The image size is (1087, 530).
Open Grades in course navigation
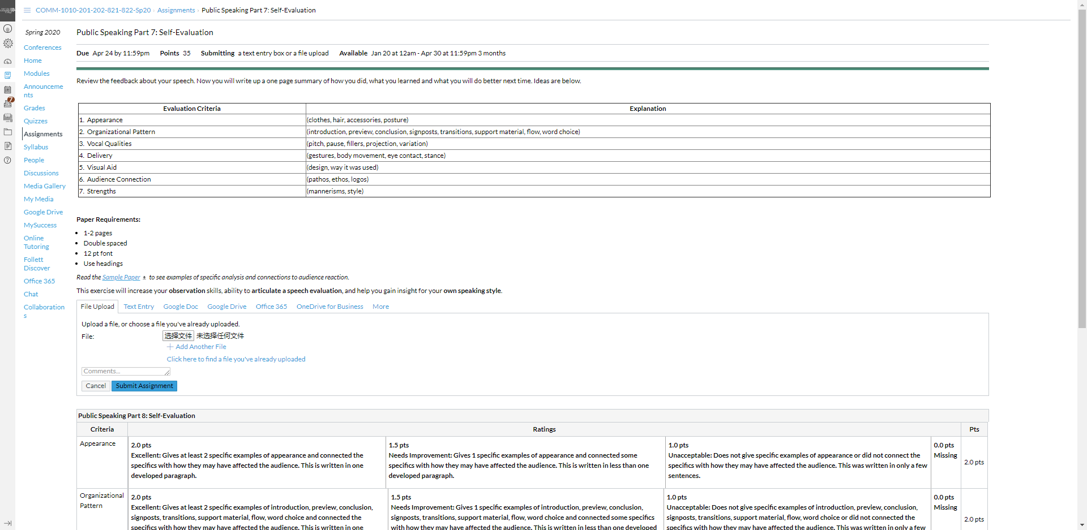click(x=35, y=108)
